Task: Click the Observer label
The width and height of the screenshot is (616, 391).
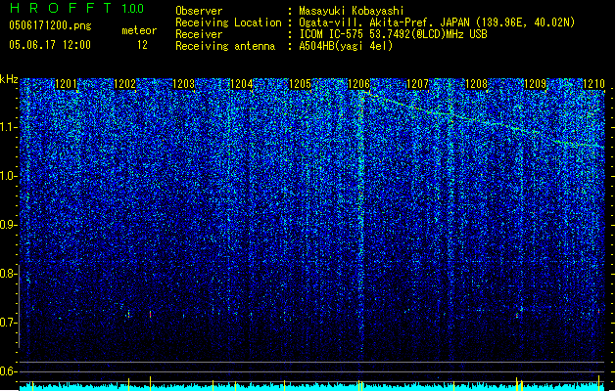Action: 199,11
